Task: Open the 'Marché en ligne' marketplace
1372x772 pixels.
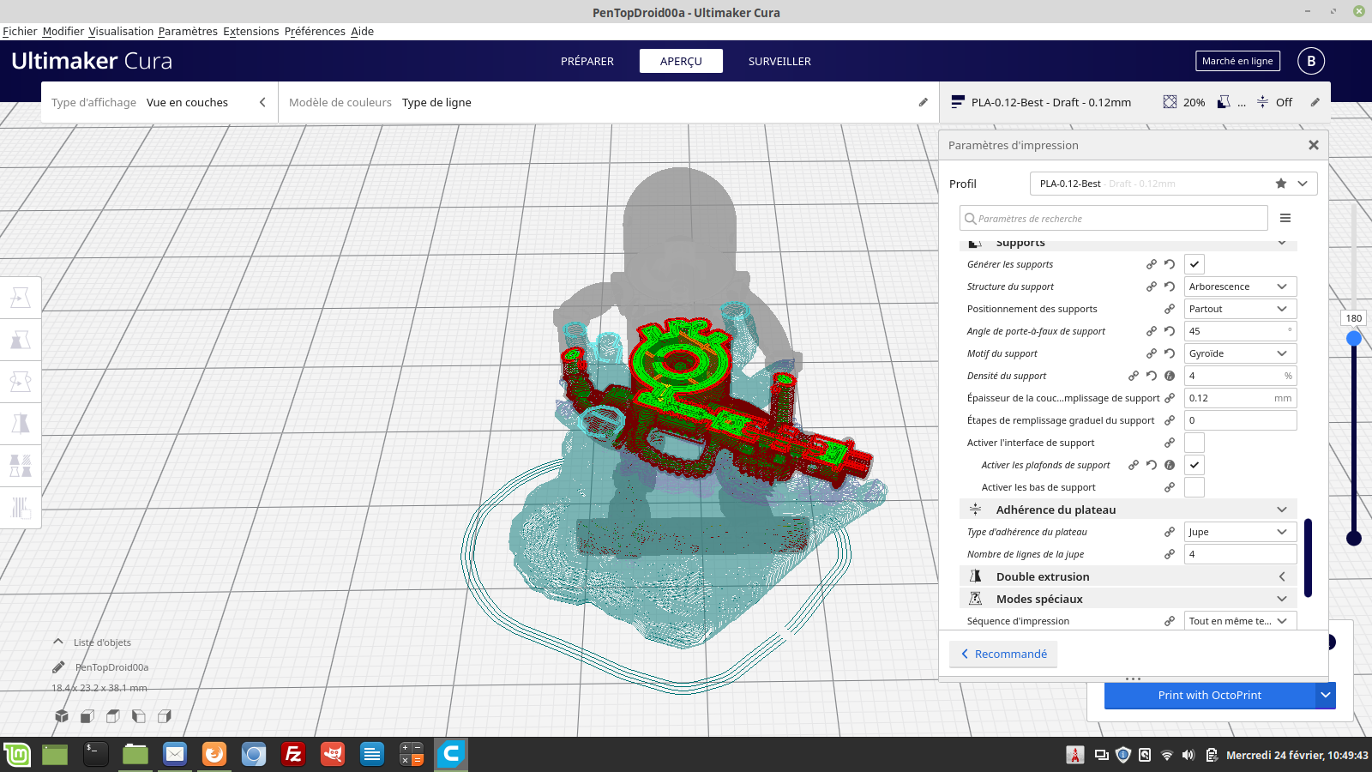Action: (x=1237, y=61)
